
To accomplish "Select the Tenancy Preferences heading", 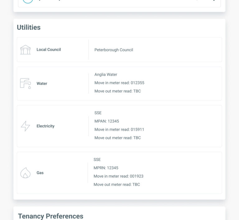I will pos(51,216).
